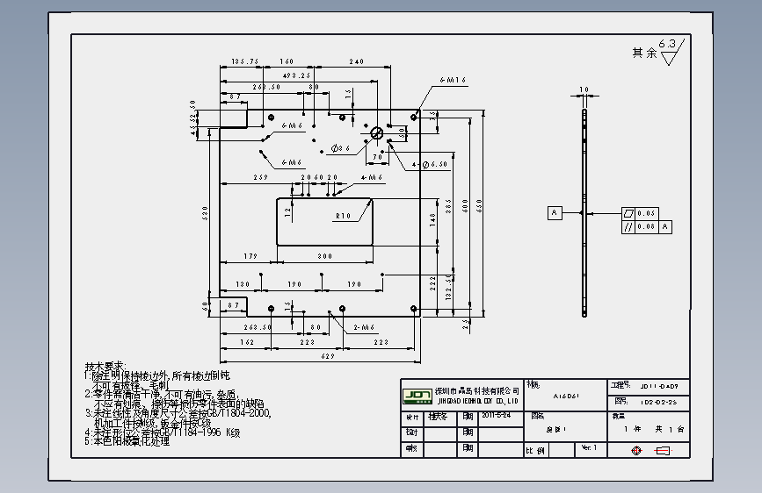Select the 240 dimension at top
The image size is (762, 493).
356,61
